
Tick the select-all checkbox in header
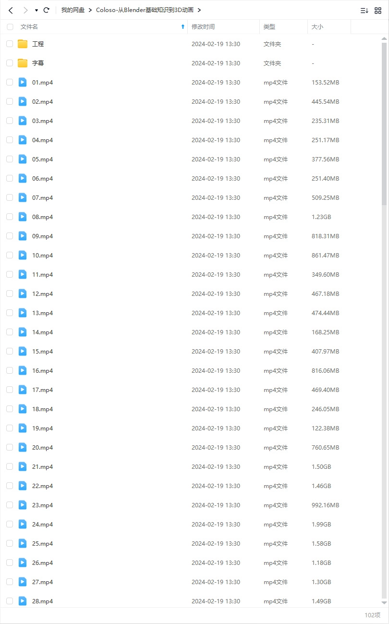click(x=10, y=27)
